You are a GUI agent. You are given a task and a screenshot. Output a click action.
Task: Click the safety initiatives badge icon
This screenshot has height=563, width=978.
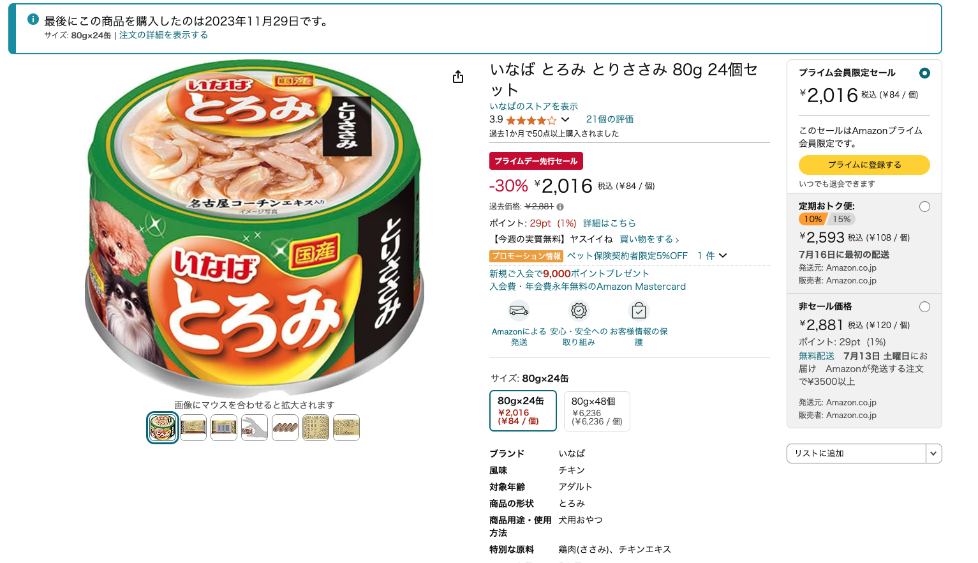click(x=579, y=311)
